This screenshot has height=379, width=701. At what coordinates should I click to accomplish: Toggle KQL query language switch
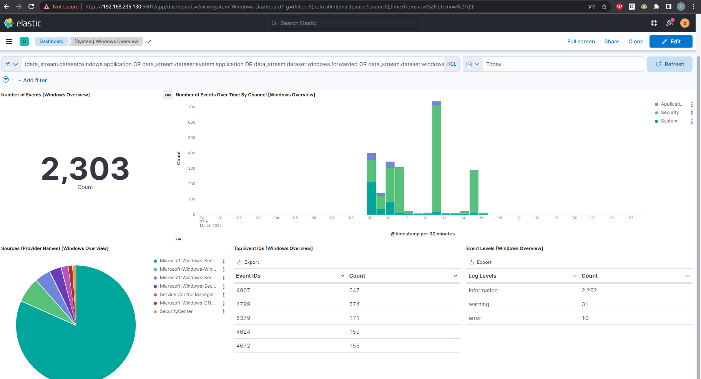click(x=452, y=64)
